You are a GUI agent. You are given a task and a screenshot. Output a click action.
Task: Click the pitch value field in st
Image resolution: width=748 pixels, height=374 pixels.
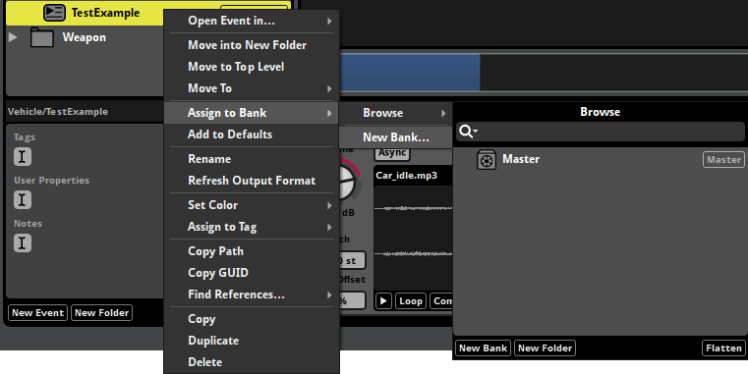point(352,261)
